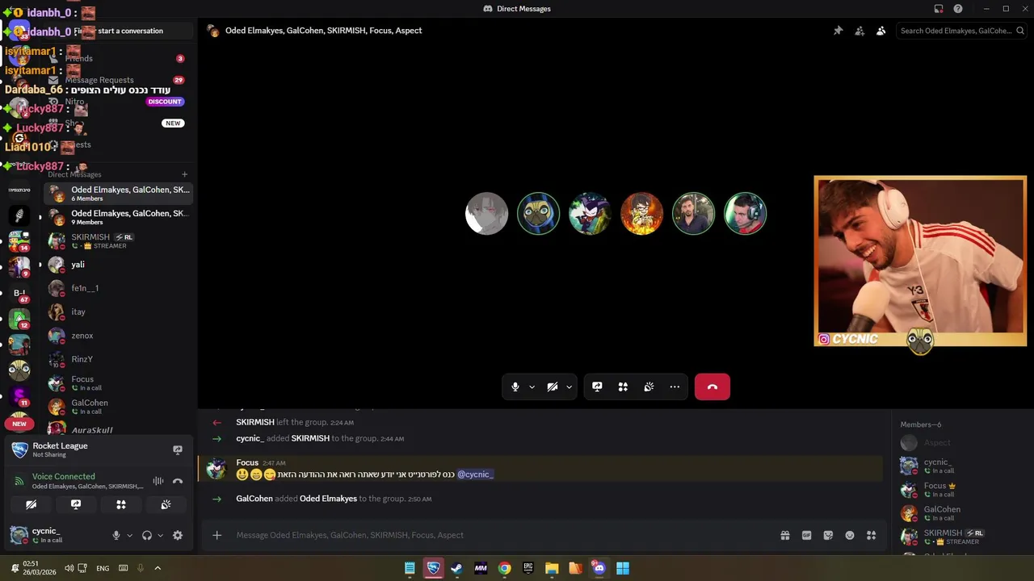Select cycnic_ in members list
This screenshot has height=581, width=1034.
[x=961, y=466]
